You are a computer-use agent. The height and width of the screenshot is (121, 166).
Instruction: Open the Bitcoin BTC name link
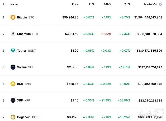[x=25, y=17]
